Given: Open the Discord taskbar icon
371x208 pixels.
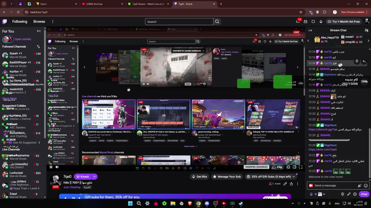Looking at the screenshot, I should 207,203.
